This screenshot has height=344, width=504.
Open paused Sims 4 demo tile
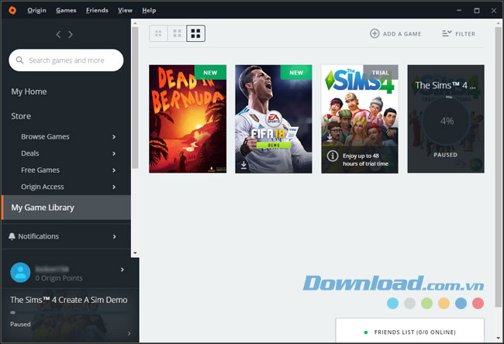[x=446, y=119]
